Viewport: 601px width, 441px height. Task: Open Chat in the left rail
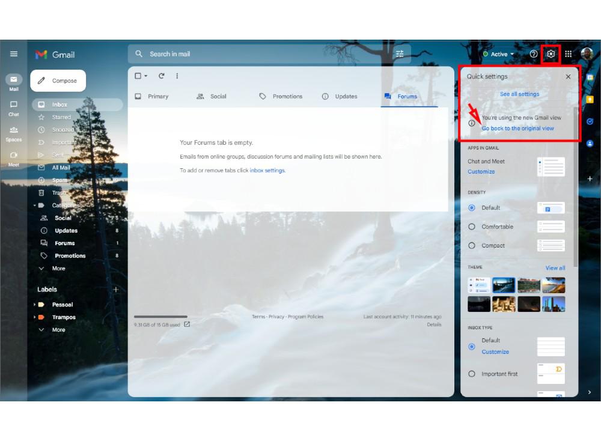coord(14,108)
